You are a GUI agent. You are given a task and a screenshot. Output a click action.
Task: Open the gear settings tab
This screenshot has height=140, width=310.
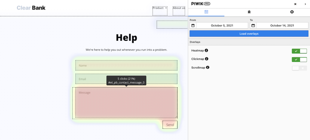292,12
